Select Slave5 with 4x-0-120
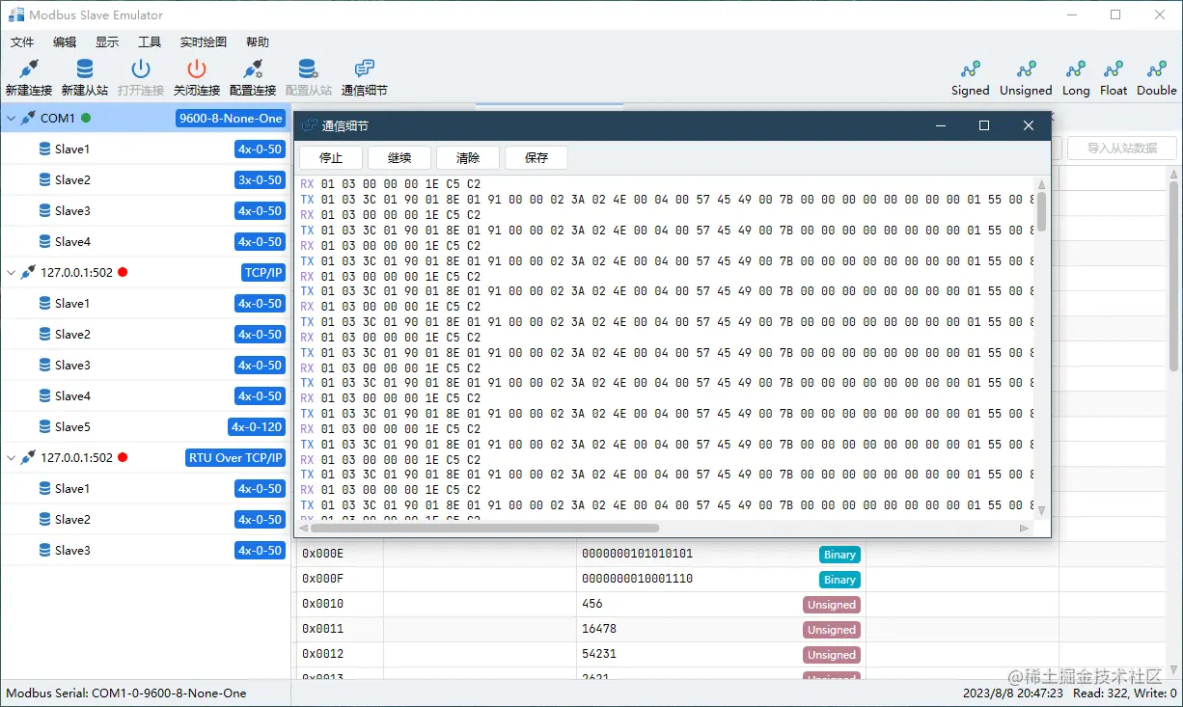 (x=146, y=426)
